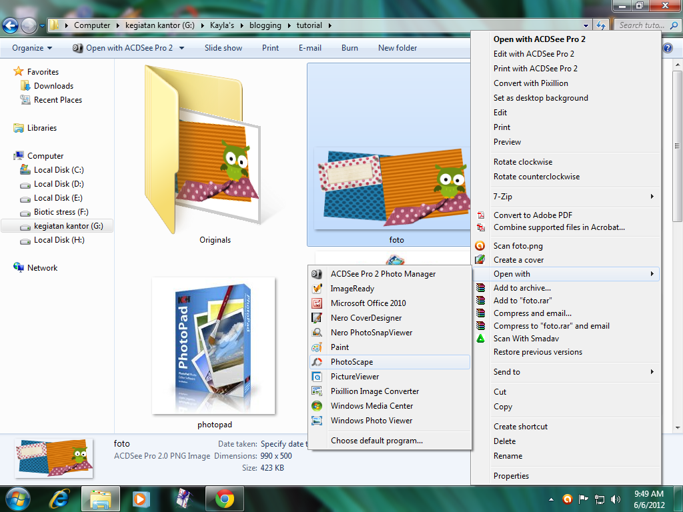Open Internet Explorer from the taskbar

(59, 499)
